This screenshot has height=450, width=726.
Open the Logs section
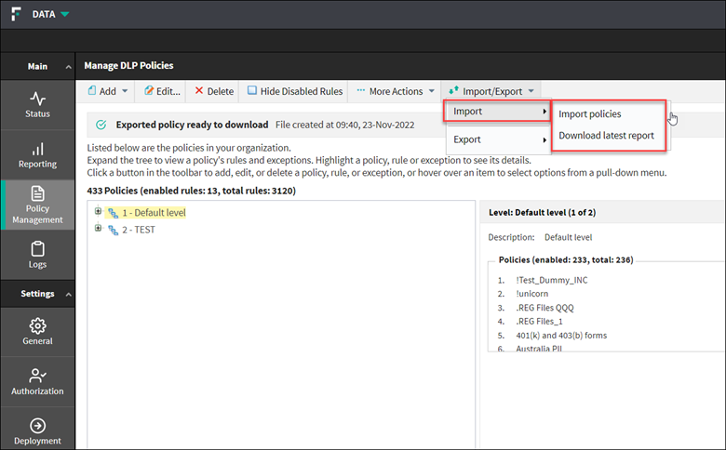coord(37,254)
